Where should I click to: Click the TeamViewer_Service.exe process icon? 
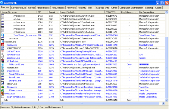(x=3, y=35)
